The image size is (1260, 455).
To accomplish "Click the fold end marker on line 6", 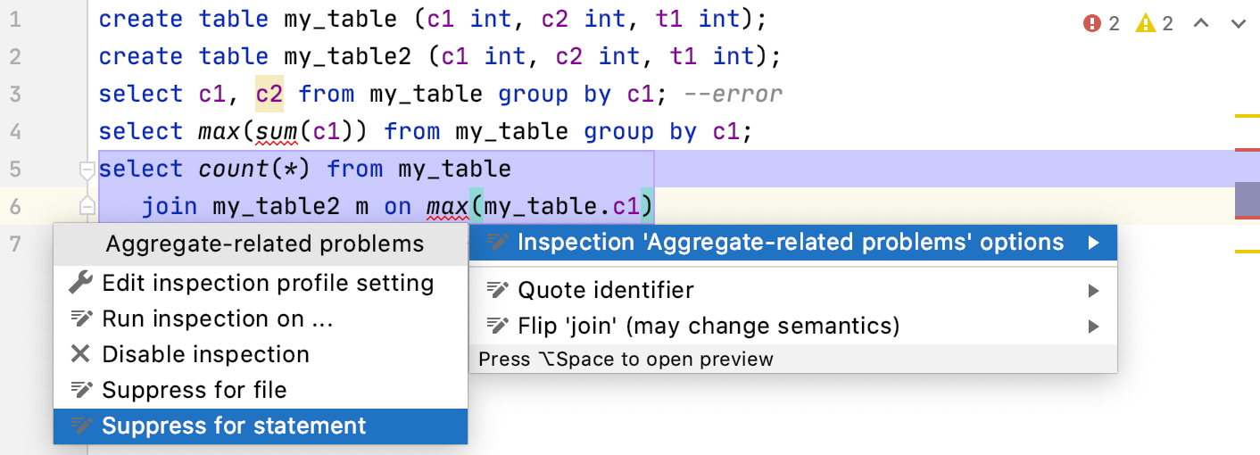I will [87, 206].
